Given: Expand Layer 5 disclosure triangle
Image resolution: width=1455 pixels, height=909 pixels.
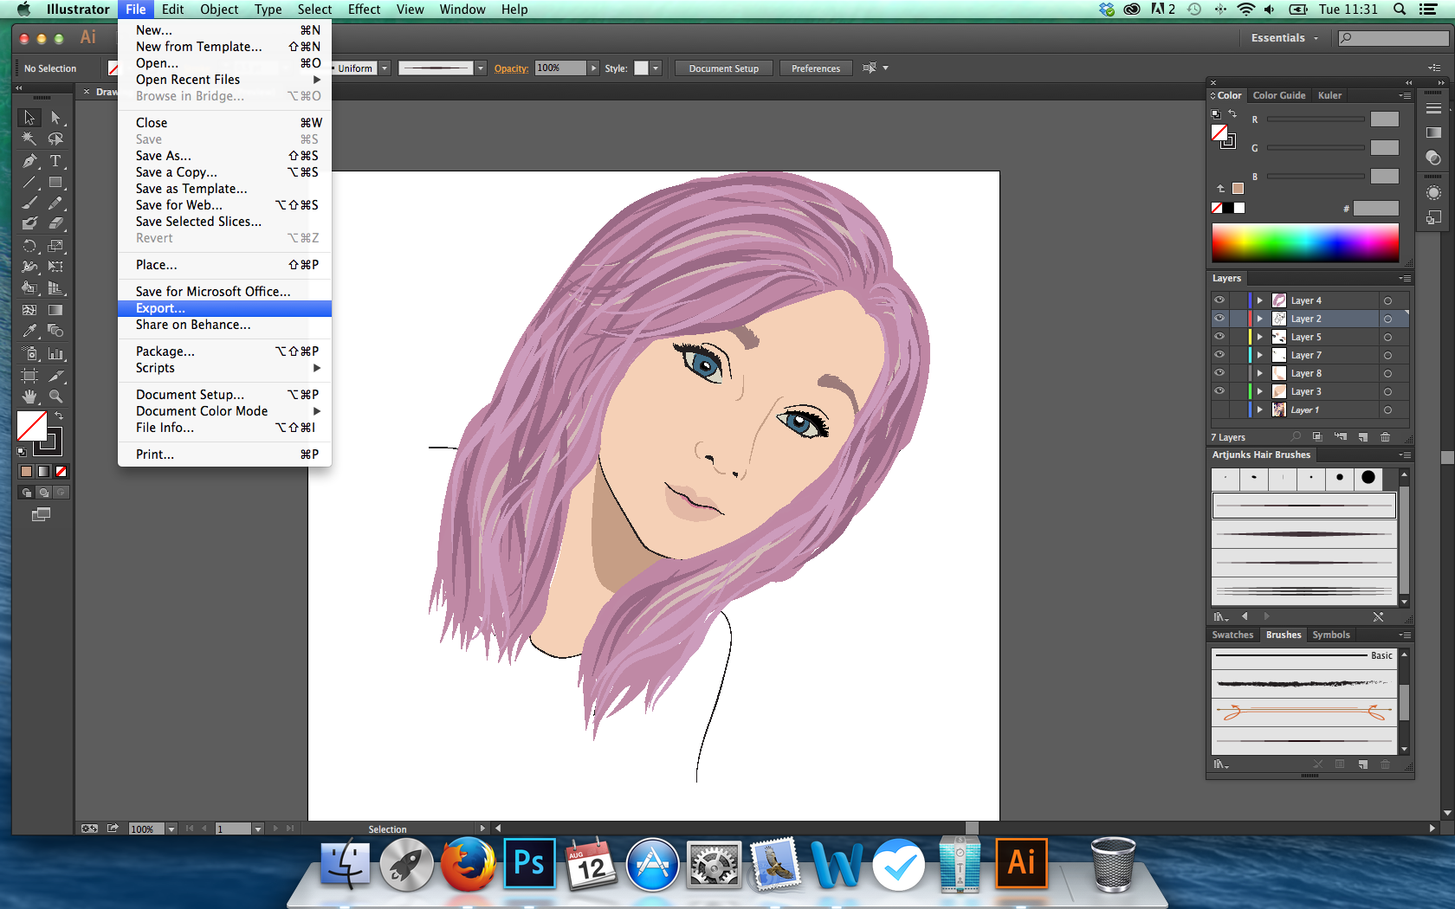Looking at the screenshot, I should pyautogui.click(x=1260, y=337).
